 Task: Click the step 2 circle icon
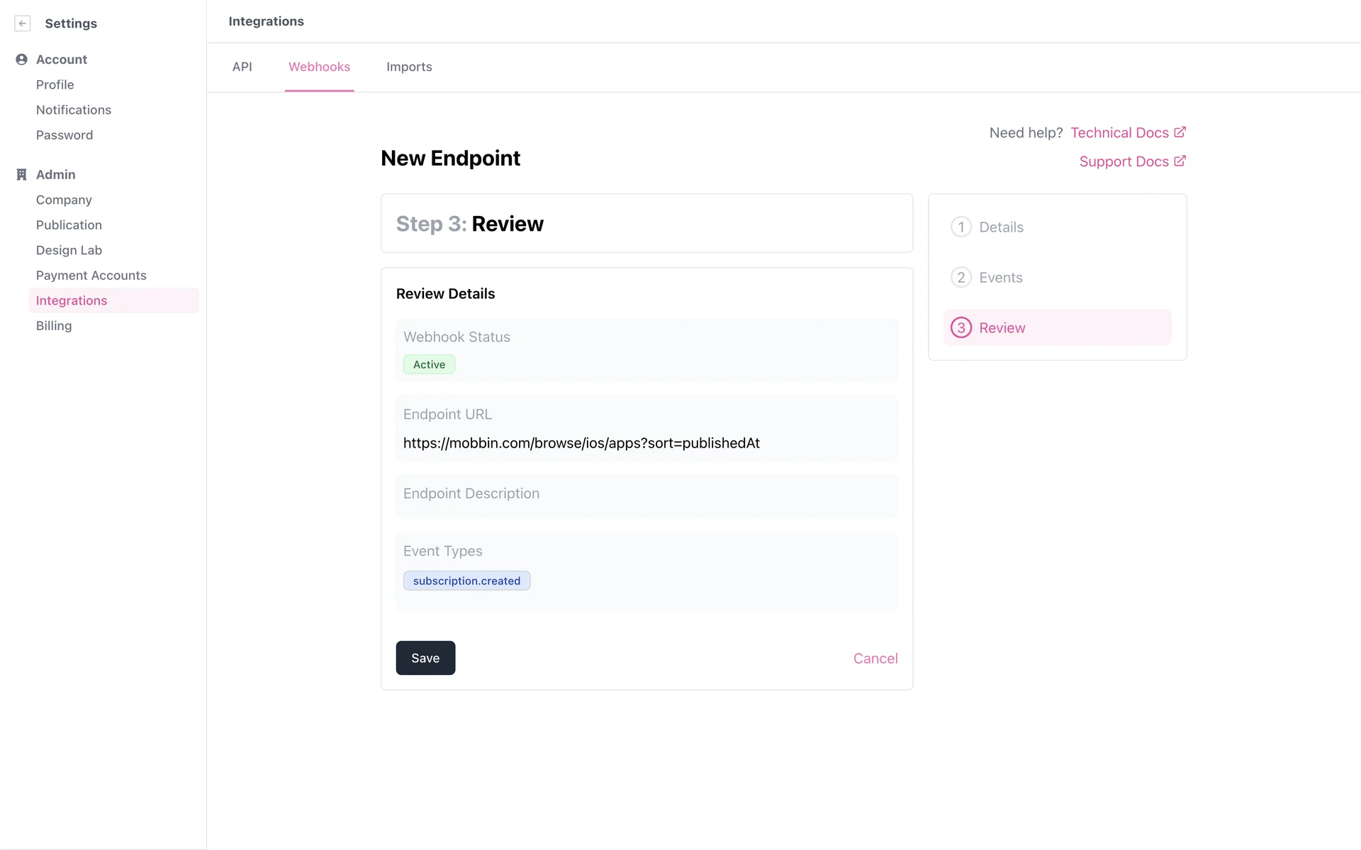pyautogui.click(x=960, y=278)
